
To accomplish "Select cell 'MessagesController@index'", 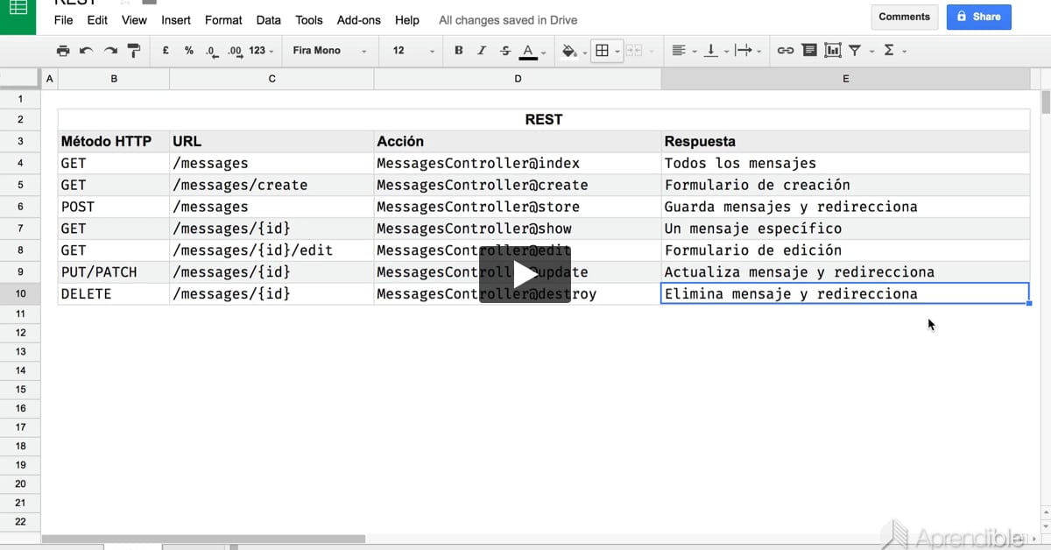I will pyautogui.click(x=518, y=163).
